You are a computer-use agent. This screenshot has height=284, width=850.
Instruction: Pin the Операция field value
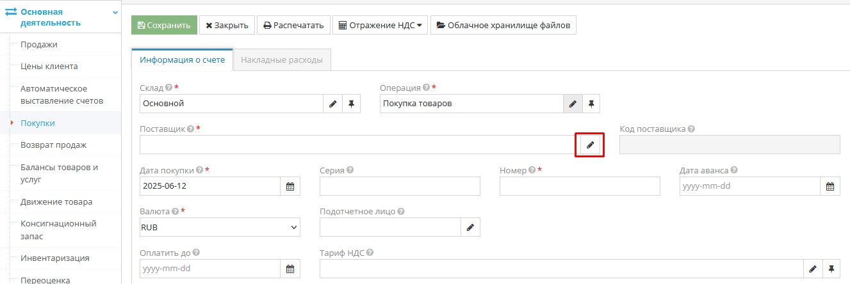pos(591,104)
